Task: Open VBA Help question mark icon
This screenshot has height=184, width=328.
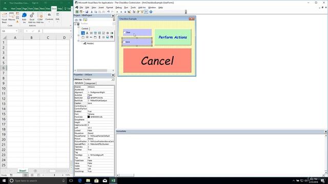Action: click(151, 12)
